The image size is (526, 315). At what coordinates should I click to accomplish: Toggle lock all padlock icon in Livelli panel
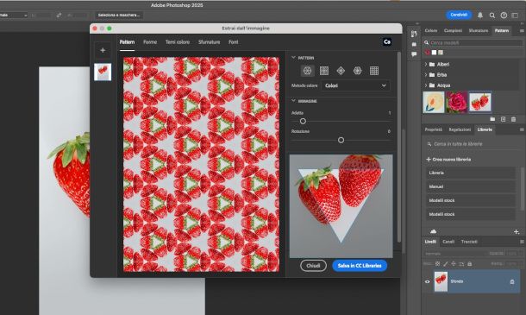pos(469,264)
